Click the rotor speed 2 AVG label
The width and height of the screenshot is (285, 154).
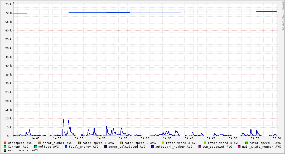point(140,143)
